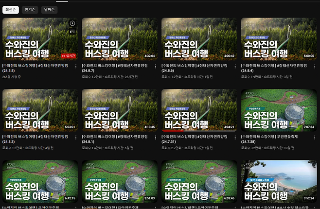Play the (24.8.1) video thumbnail
Screen dimensions: 320x209
[x=120, y=110]
